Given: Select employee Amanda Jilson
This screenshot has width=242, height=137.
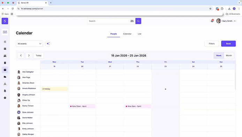Looking at the screenshot, I should click(28, 83).
